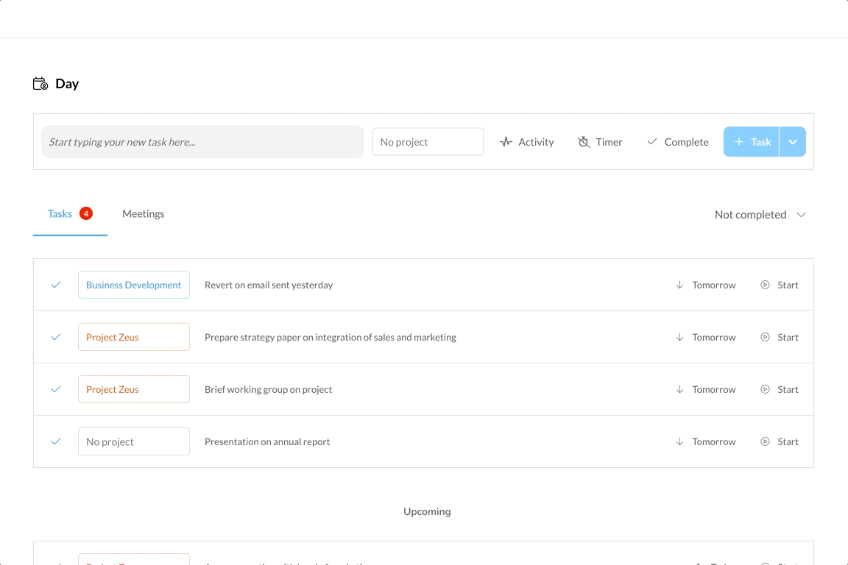The height and width of the screenshot is (565, 848).
Task: Mark Presentation on annual report complete
Action: point(56,441)
